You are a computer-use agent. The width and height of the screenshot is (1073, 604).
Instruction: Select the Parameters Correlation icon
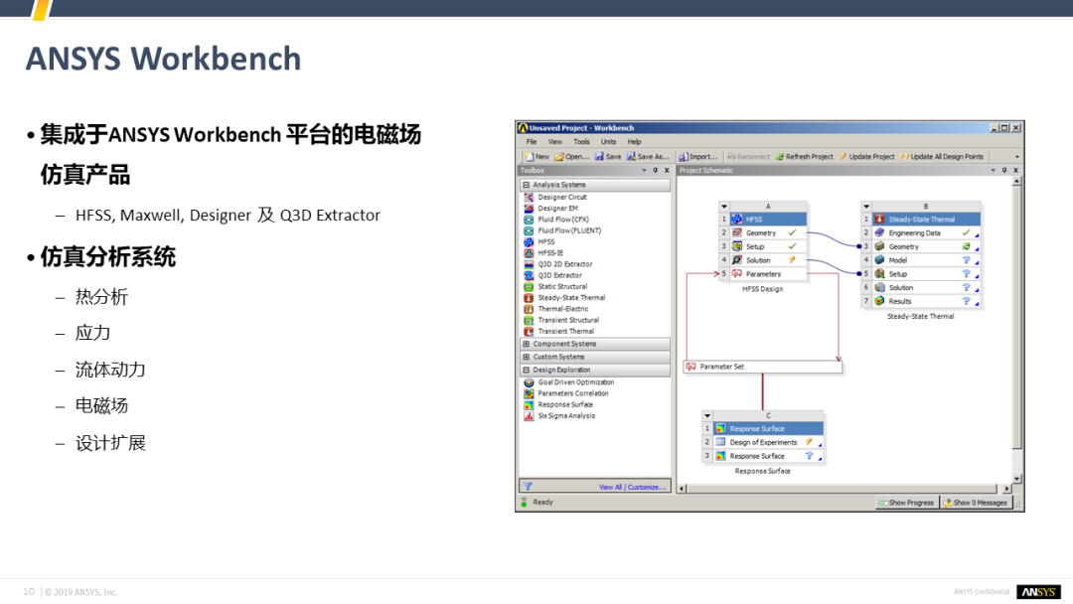[529, 393]
